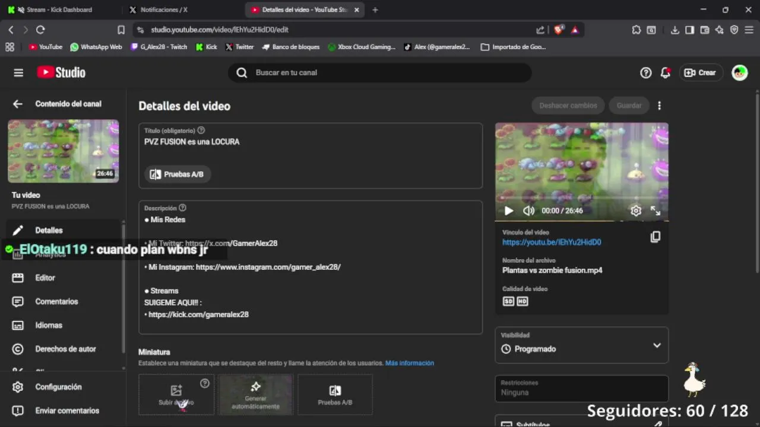Screen dimensions: 760x427
Task: Open the Editor section
Action: click(63, 278)
